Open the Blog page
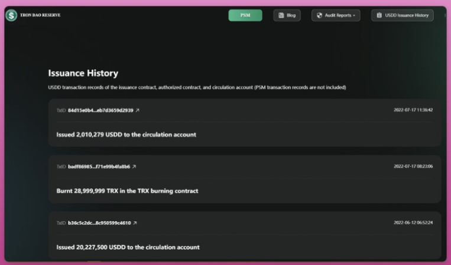The width and height of the screenshot is (451, 265). click(287, 15)
